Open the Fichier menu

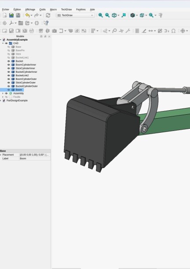coord(6,9)
